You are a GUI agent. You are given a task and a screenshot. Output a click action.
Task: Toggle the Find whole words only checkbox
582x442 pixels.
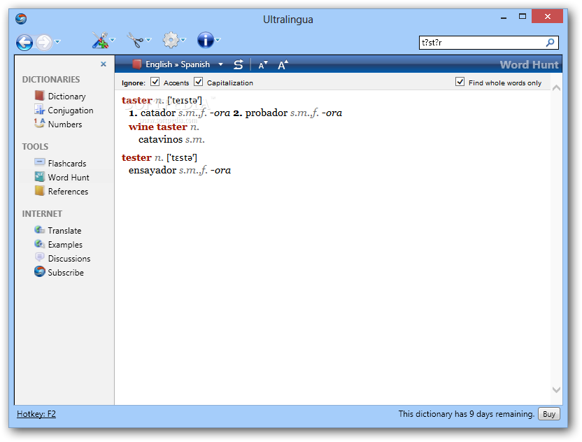(x=460, y=82)
